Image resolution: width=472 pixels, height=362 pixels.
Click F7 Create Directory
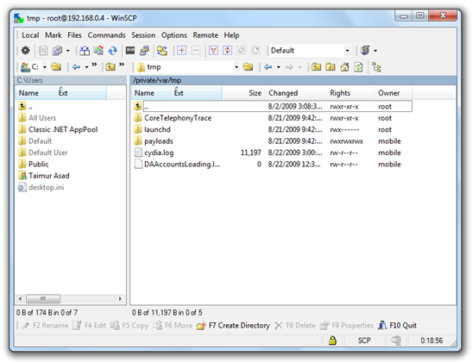click(x=233, y=326)
